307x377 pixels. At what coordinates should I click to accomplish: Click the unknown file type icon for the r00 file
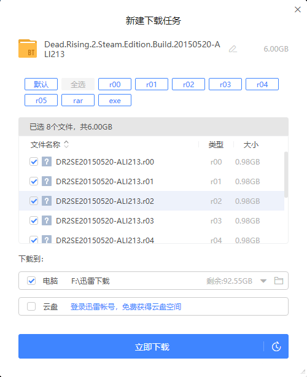click(x=47, y=161)
